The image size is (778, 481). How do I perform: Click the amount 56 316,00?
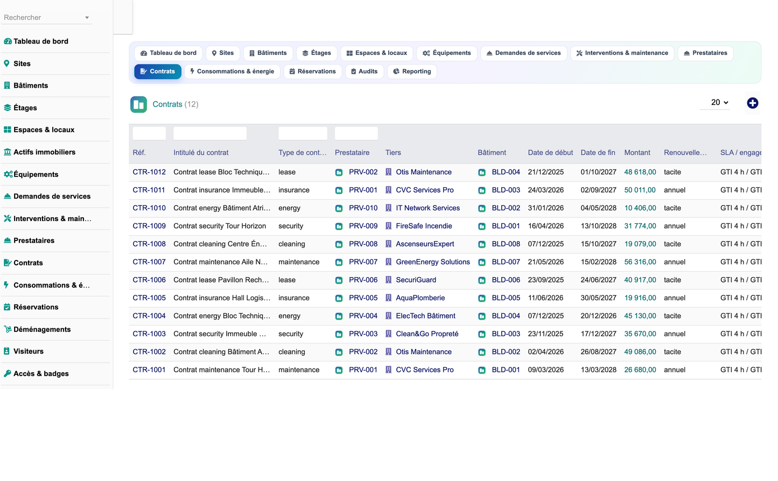tap(640, 262)
